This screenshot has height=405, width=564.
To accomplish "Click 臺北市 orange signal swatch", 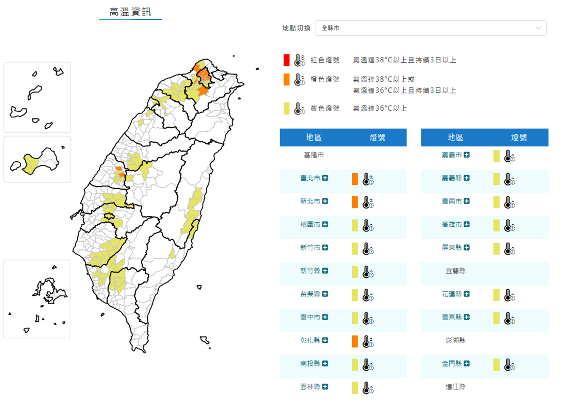I will [355, 179].
